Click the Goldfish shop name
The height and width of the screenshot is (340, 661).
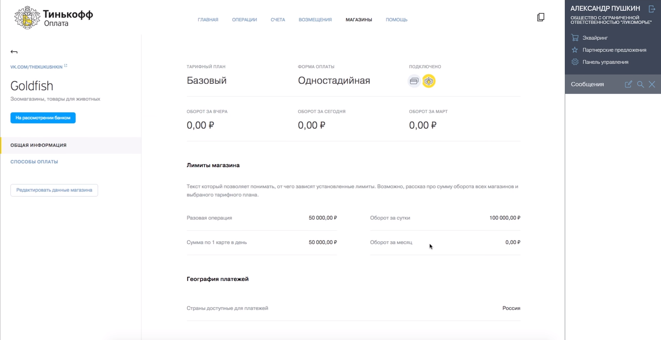[32, 86]
